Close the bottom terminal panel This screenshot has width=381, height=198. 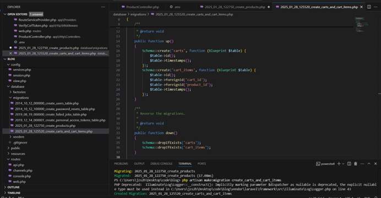375,164
